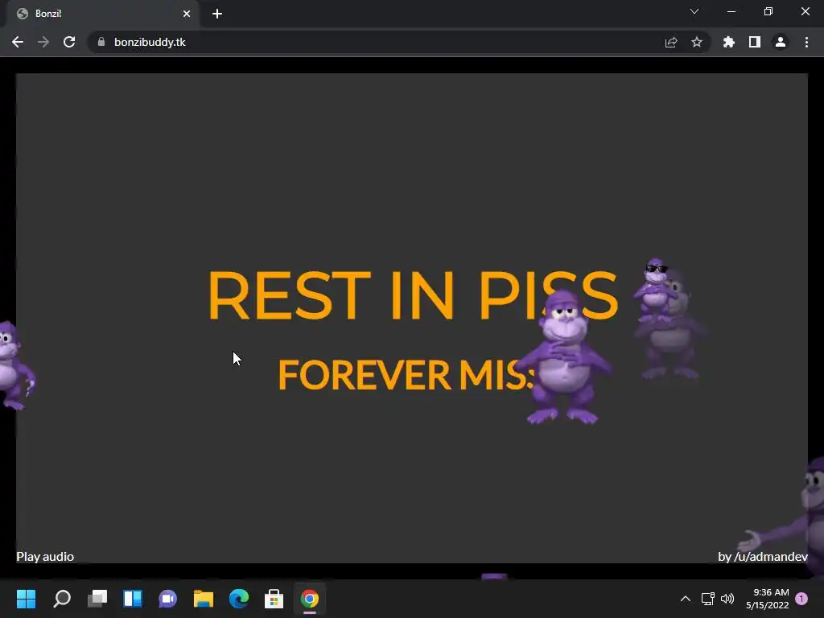The height and width of the screenshot is (618, 824).
Task: Open Chrome three-dot menu
Action: [806, 42]
